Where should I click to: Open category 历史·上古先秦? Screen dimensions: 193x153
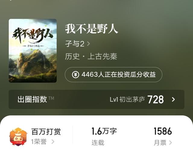click(x=91, y=57)
